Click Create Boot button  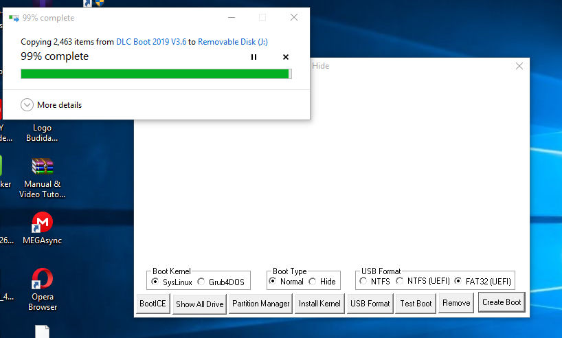click(x=502, y=302)
